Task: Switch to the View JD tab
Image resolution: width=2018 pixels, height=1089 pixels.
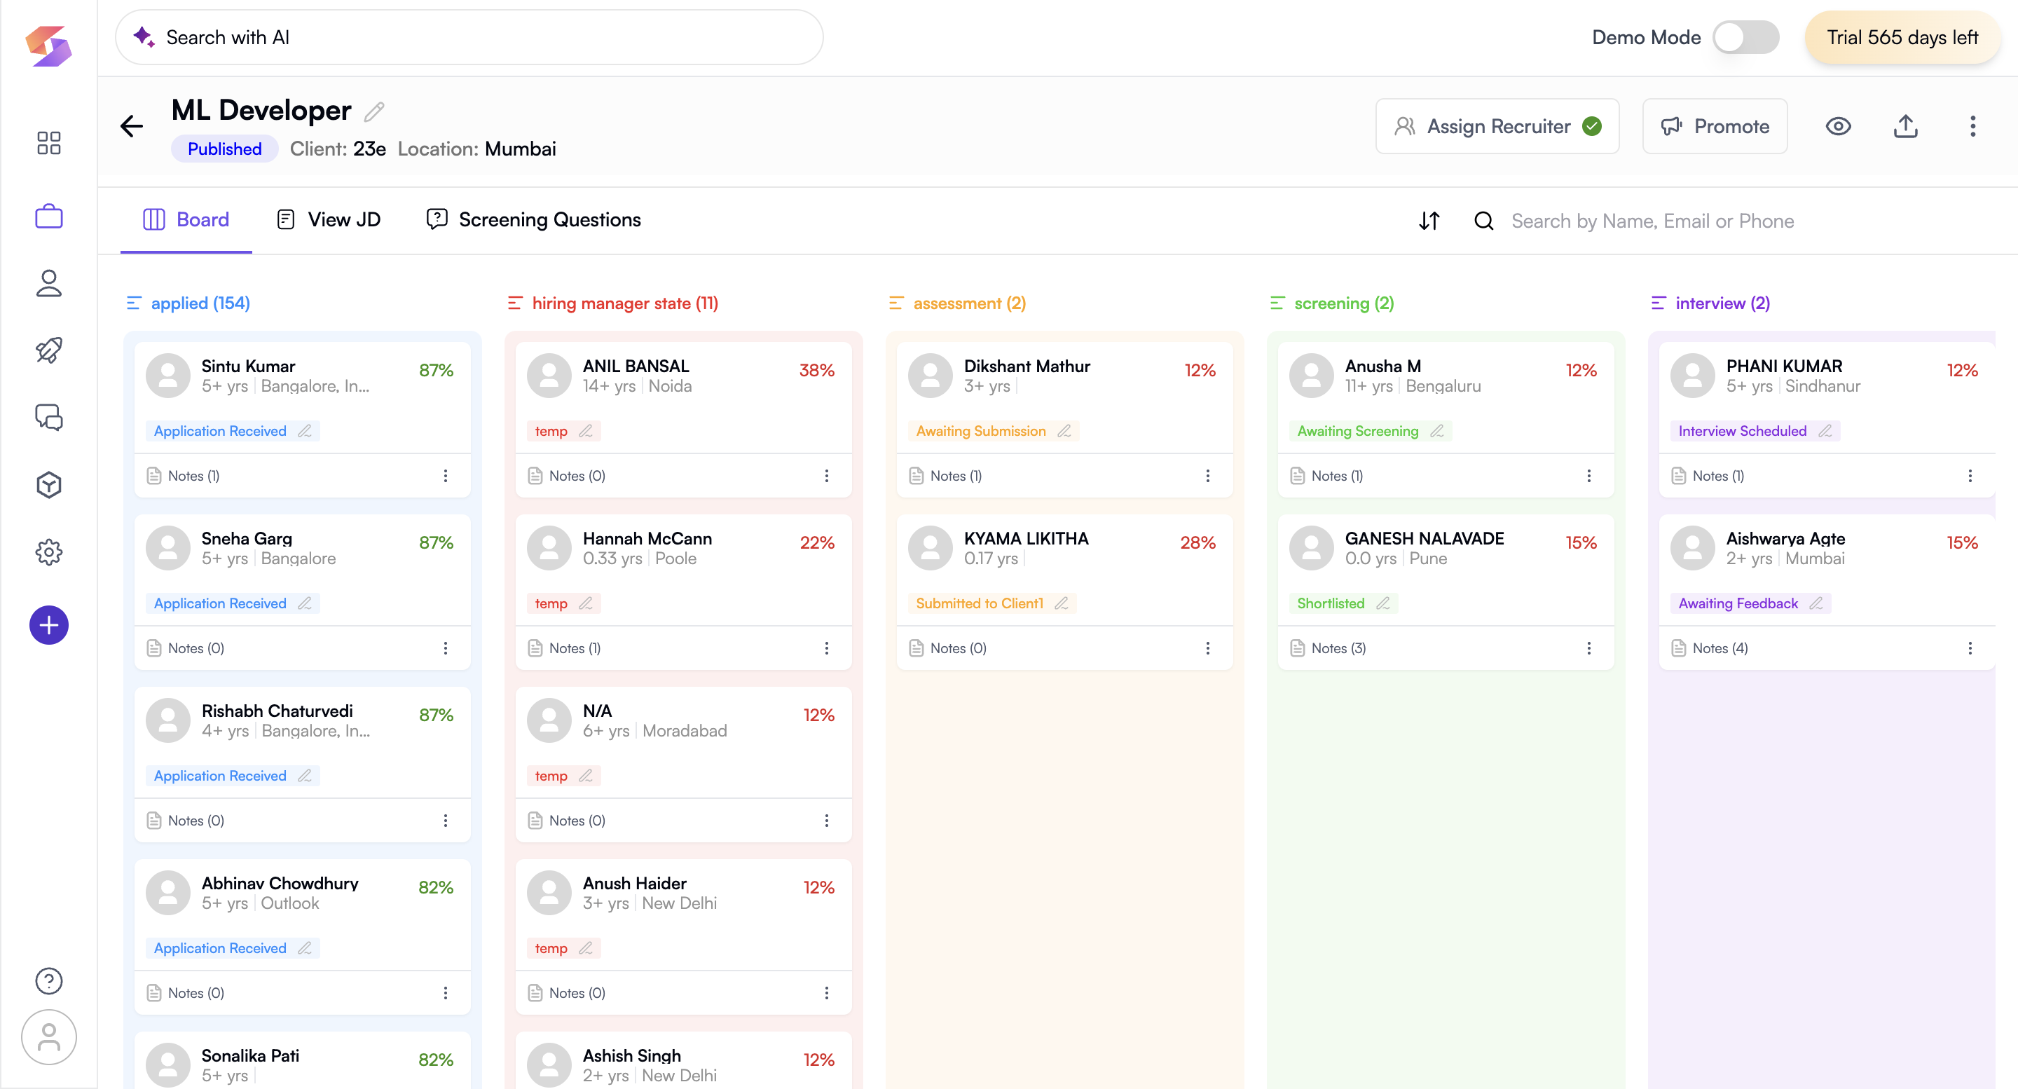Action: tap(329, 220)
